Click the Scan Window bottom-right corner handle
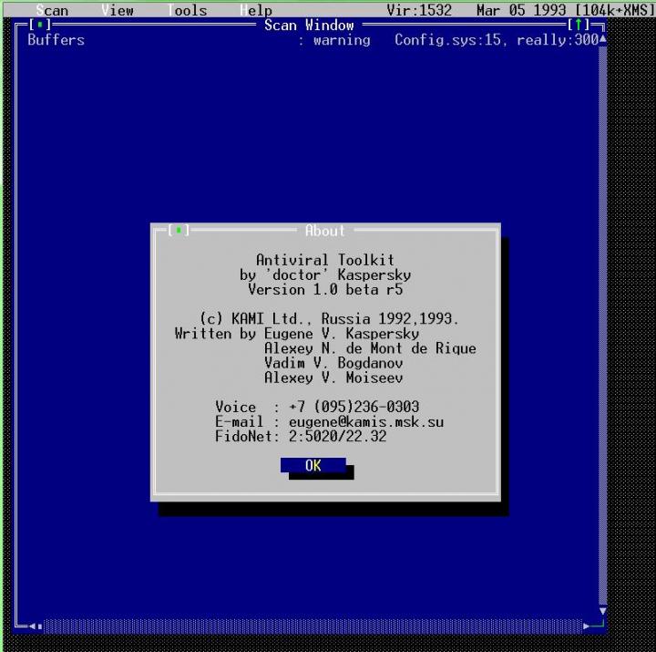Screen dimensions: 656x652 tap(599, 626)
